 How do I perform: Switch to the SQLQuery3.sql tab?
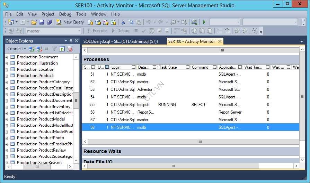click(x=121, y=41)
